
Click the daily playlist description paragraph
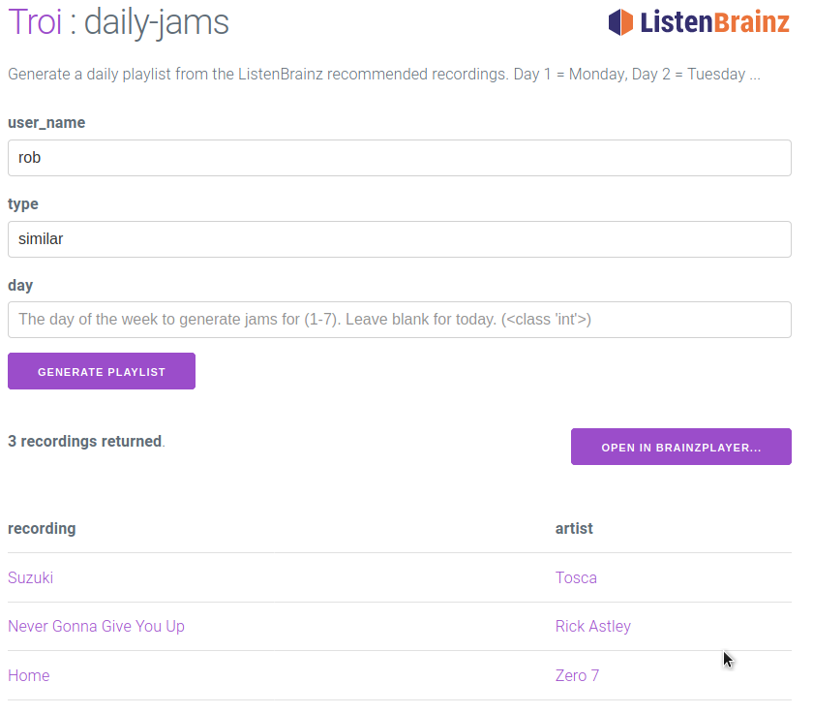click(x=384, y=75)
